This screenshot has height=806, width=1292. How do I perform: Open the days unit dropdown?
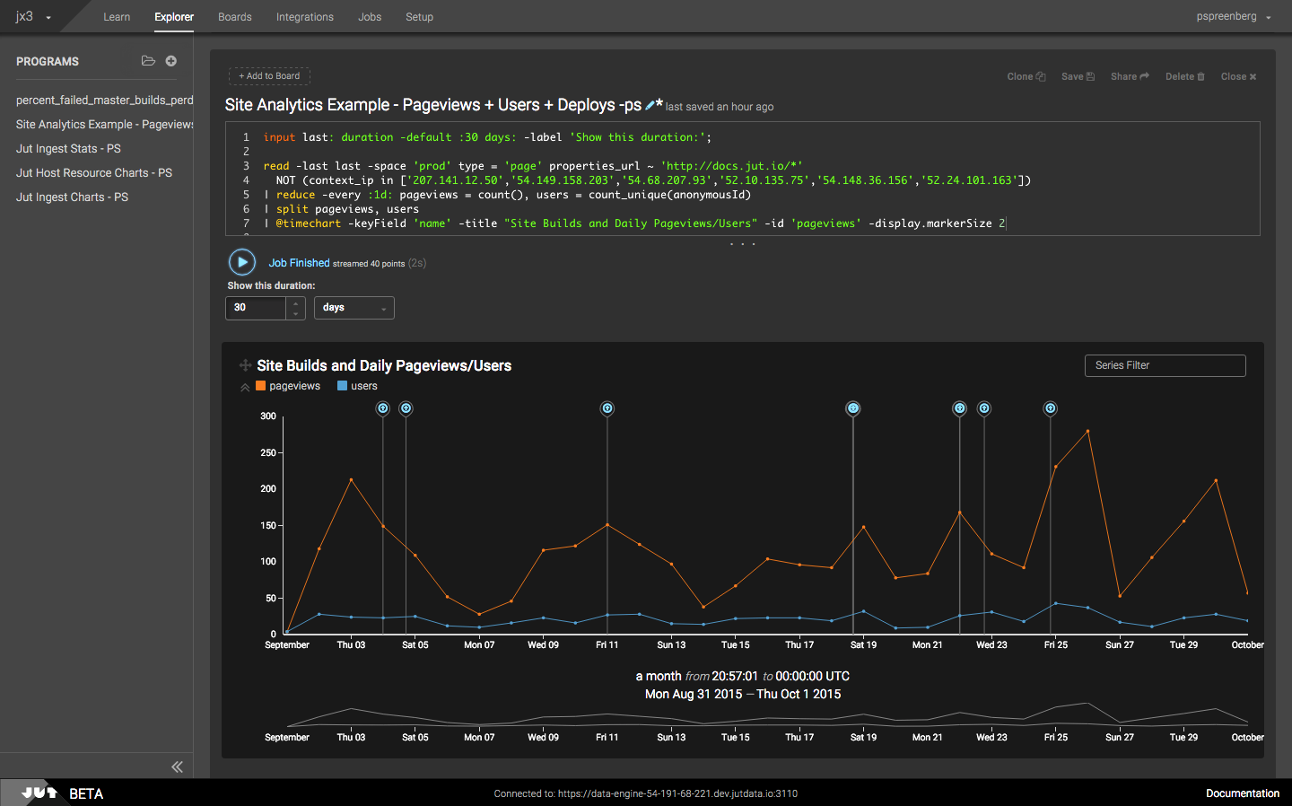tap(354, 308)
